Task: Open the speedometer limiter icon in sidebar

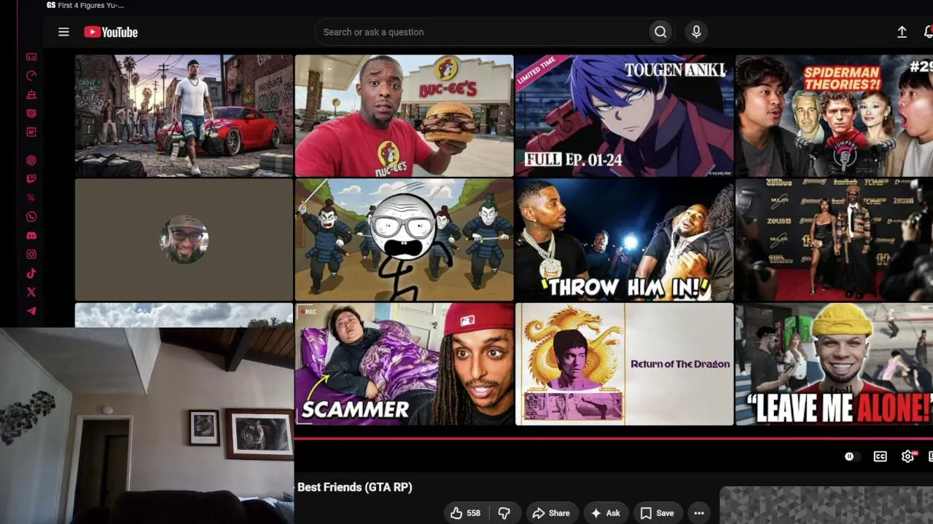Action: point(31,76)
